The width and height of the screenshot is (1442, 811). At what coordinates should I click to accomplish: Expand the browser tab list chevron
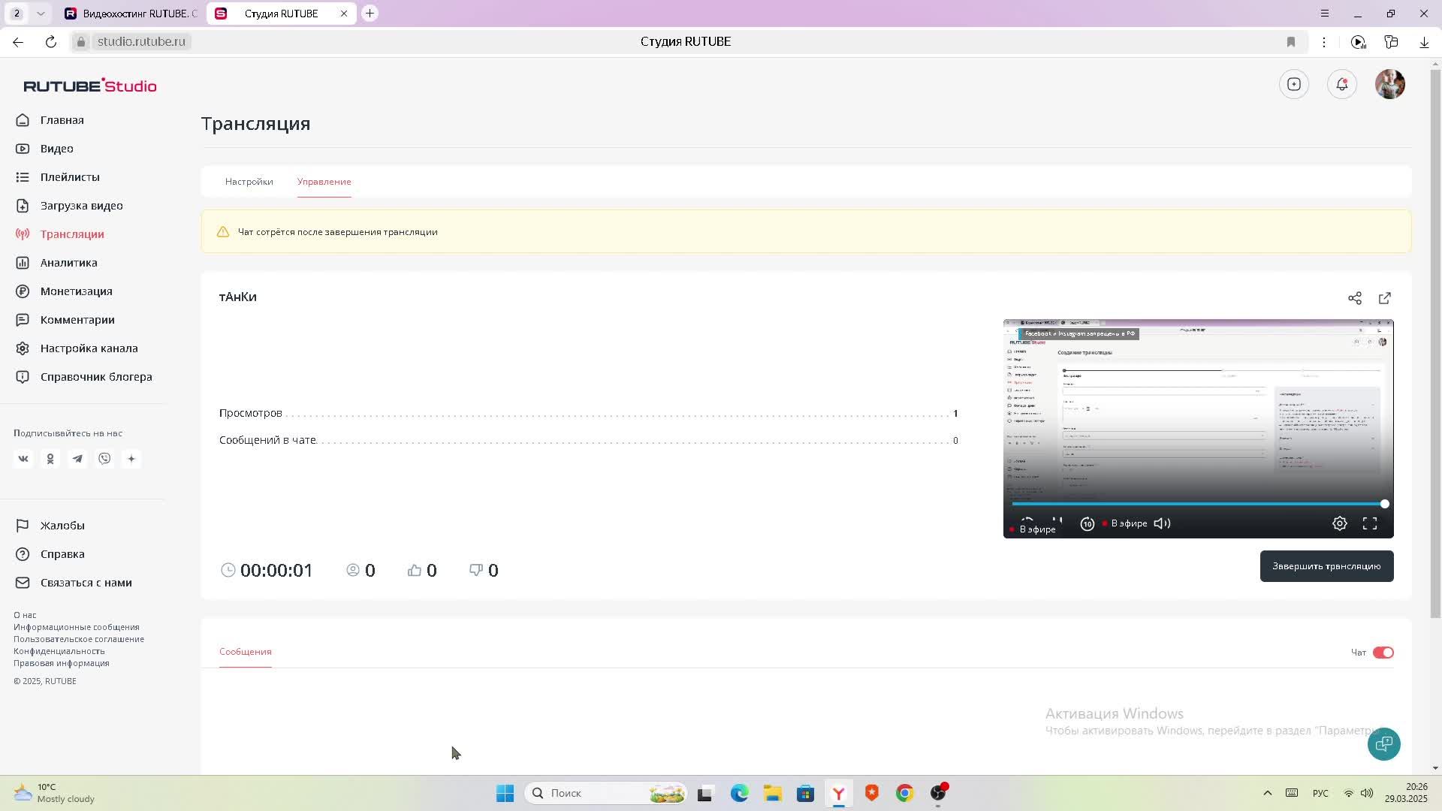[41, 14]
